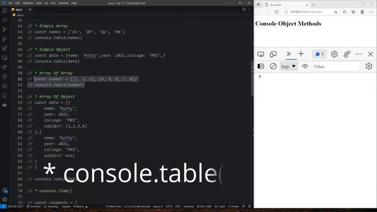The image size is (377, 212).
Task: Expand more DevTools tabs chevron
Action: (x=289, y=54)
